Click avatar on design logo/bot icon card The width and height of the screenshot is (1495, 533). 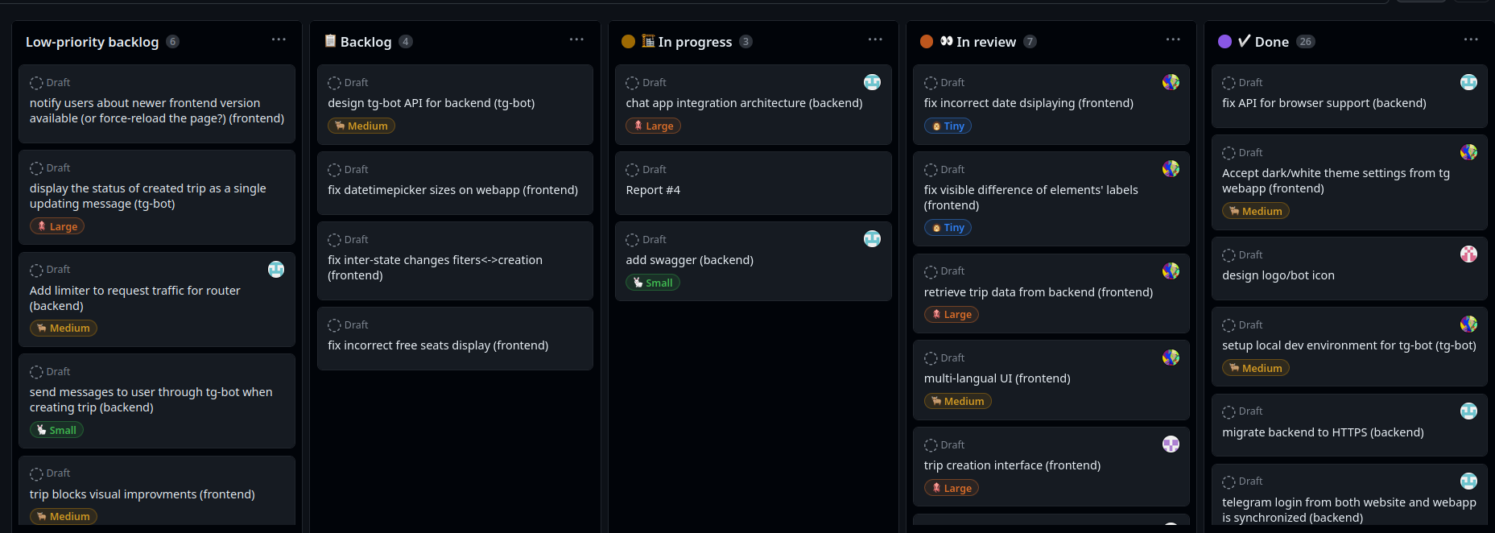click(1468, 254)
